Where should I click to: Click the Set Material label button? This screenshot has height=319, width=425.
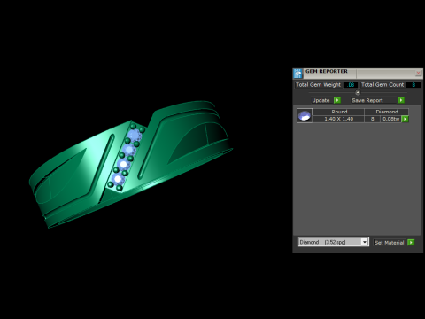390,243
